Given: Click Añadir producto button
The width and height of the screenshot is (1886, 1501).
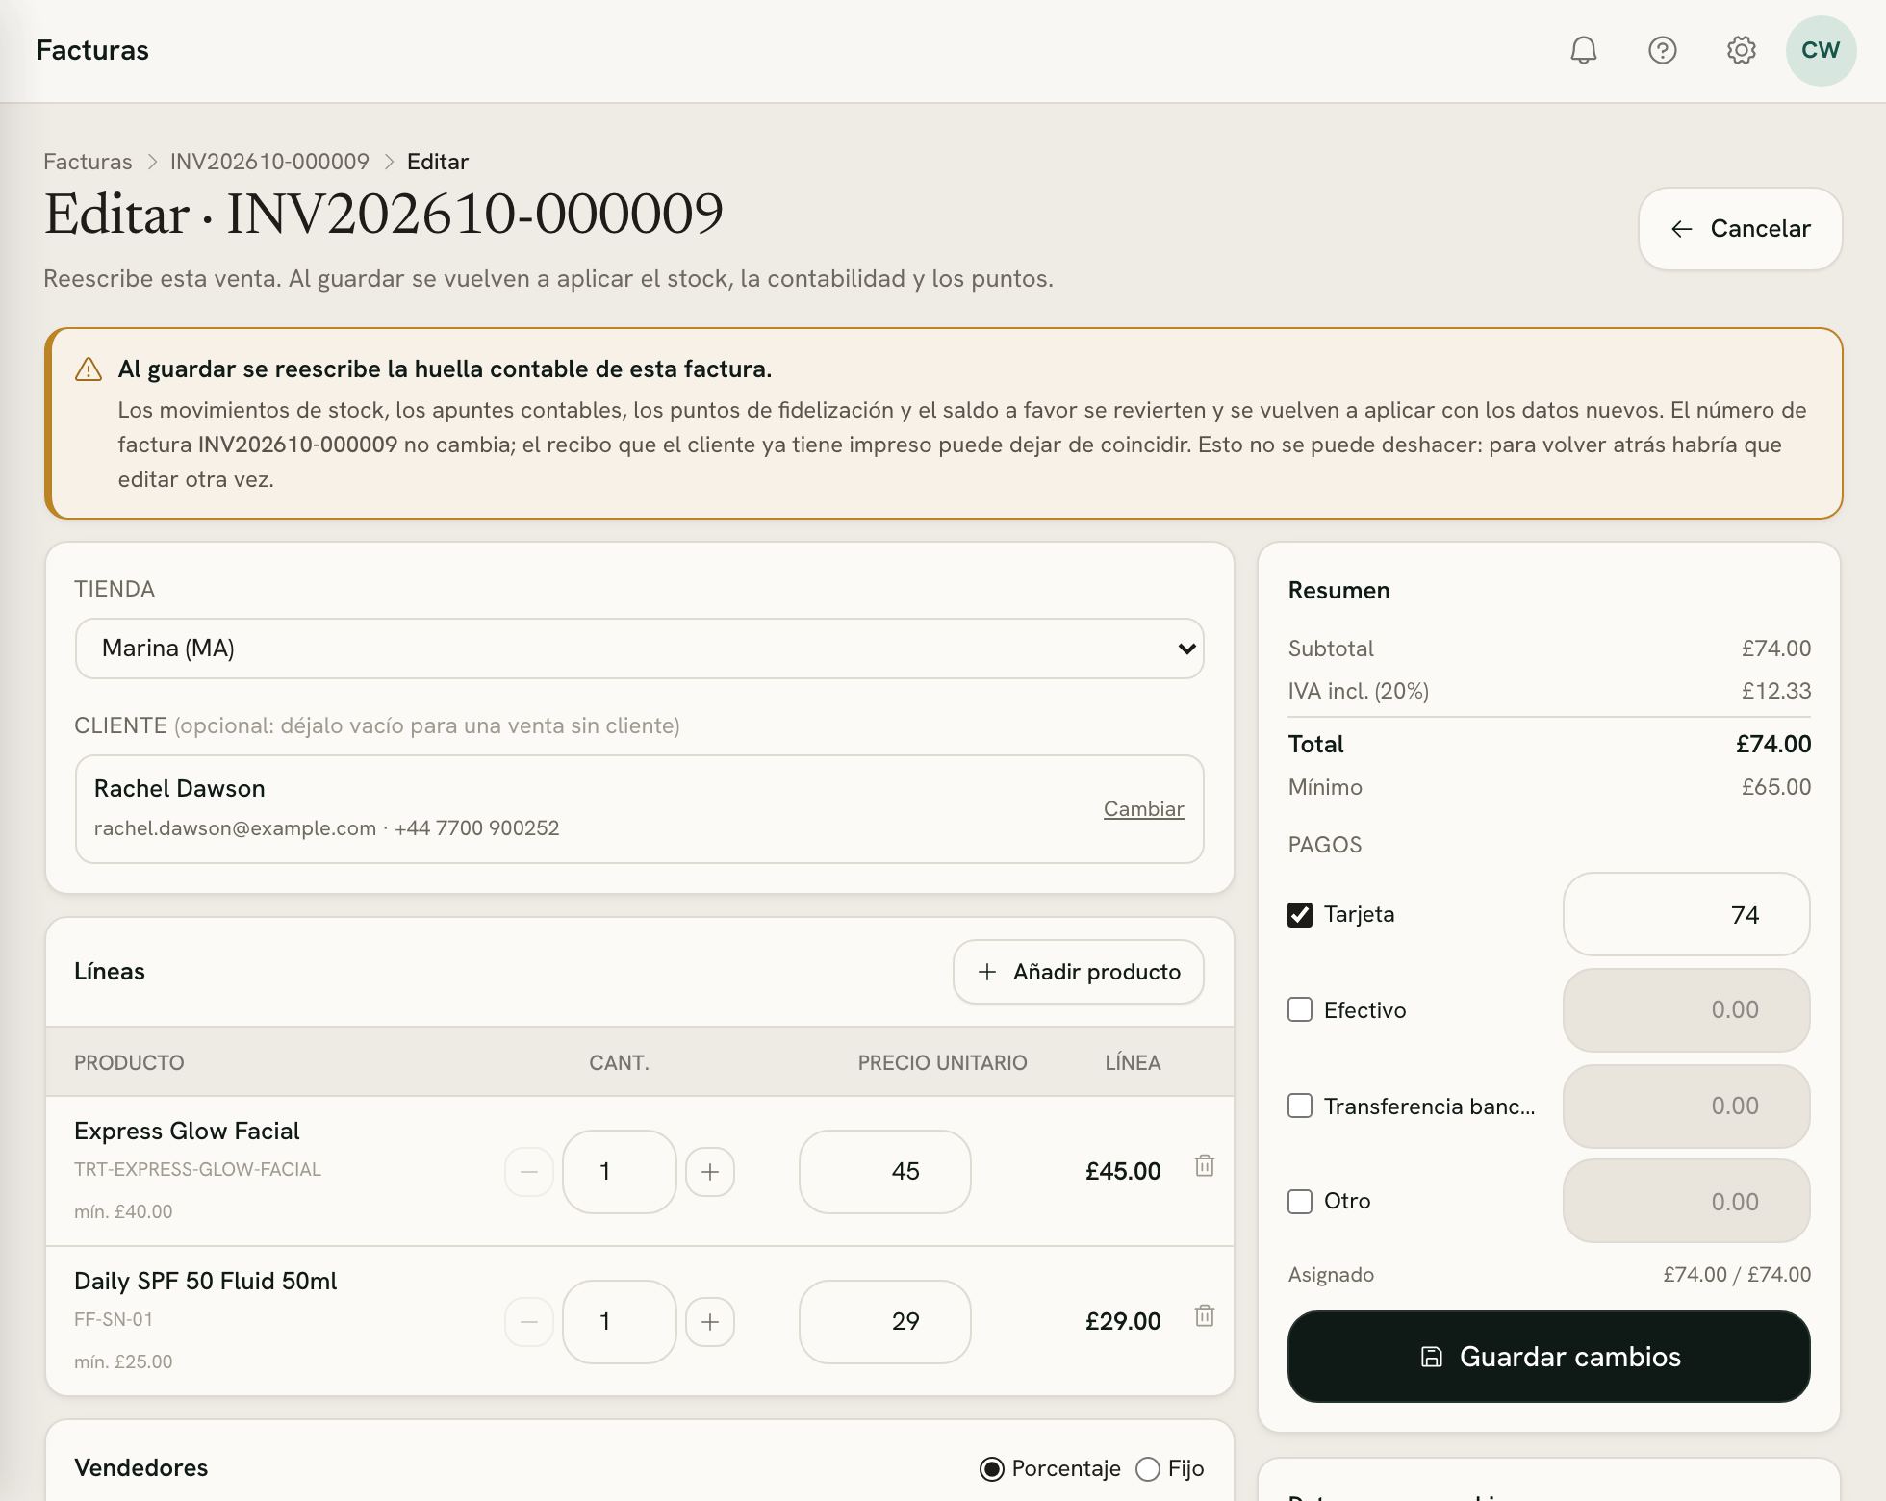Looking at the screenshot, I should [x=1079, y=972].
